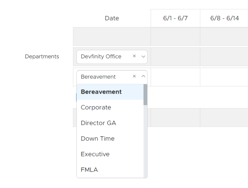Select the Down Time option
The height and width of the screenshot is (188, 248).
tap(98, 138)
